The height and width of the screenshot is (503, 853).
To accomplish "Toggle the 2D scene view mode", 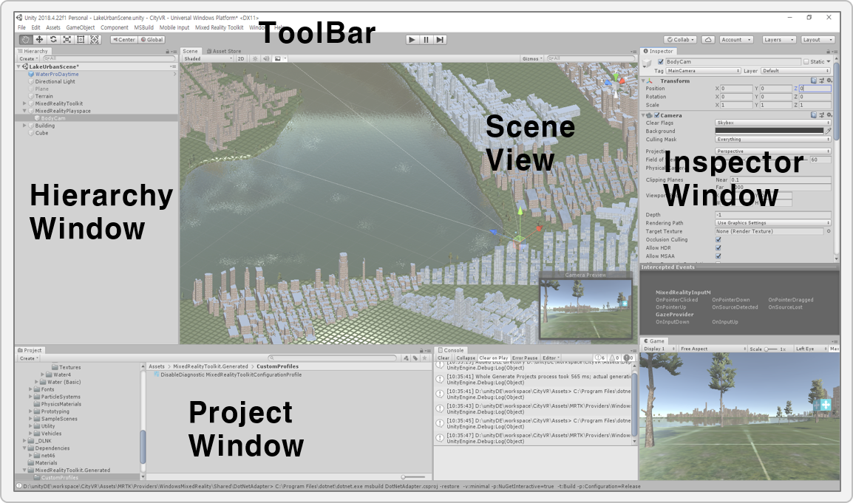I will (241, 59).
